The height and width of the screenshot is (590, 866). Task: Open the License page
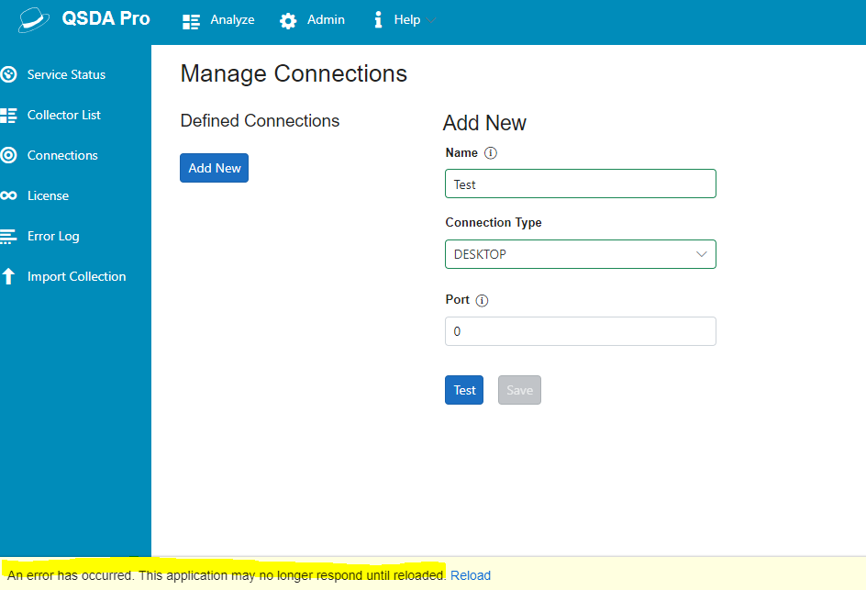pos(48,195)
